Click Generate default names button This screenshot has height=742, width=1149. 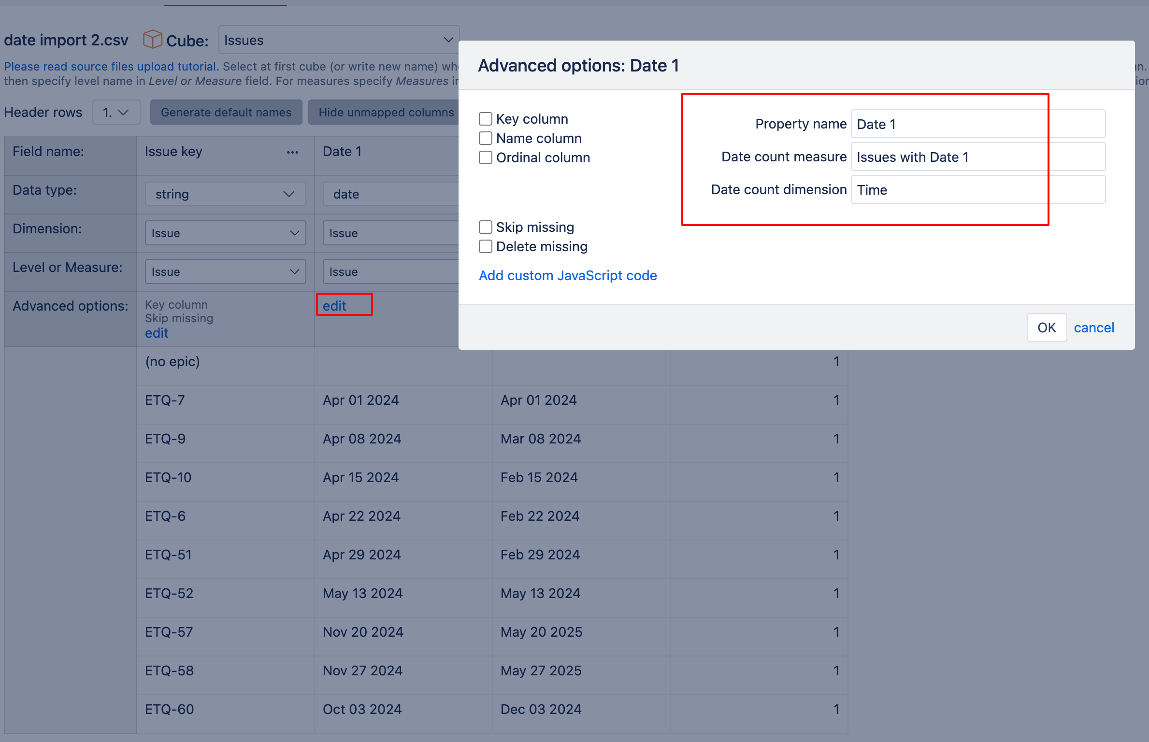(x=226, y=112)
